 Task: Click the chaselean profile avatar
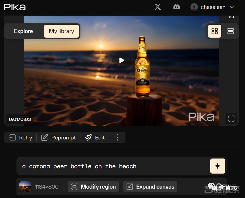click(x=194, y=7)
